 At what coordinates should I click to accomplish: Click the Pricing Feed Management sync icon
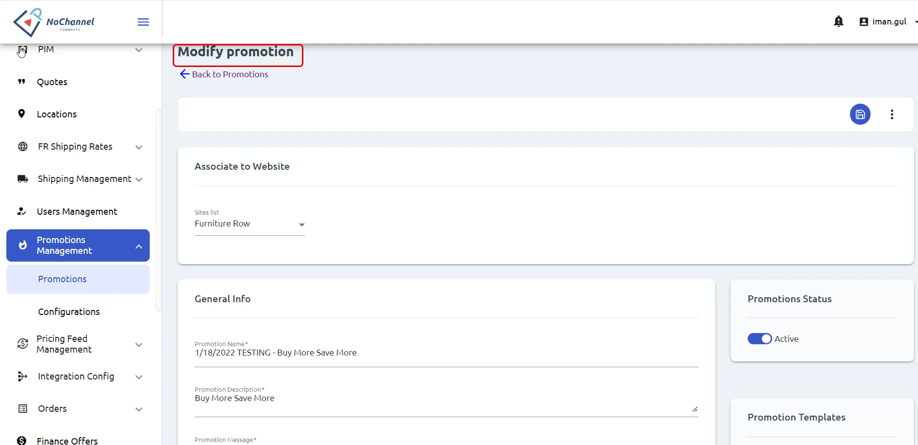coord(23,344)
